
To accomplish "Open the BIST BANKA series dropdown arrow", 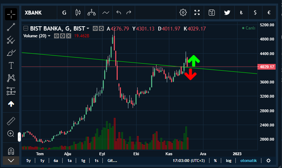I will click(88, 28).
